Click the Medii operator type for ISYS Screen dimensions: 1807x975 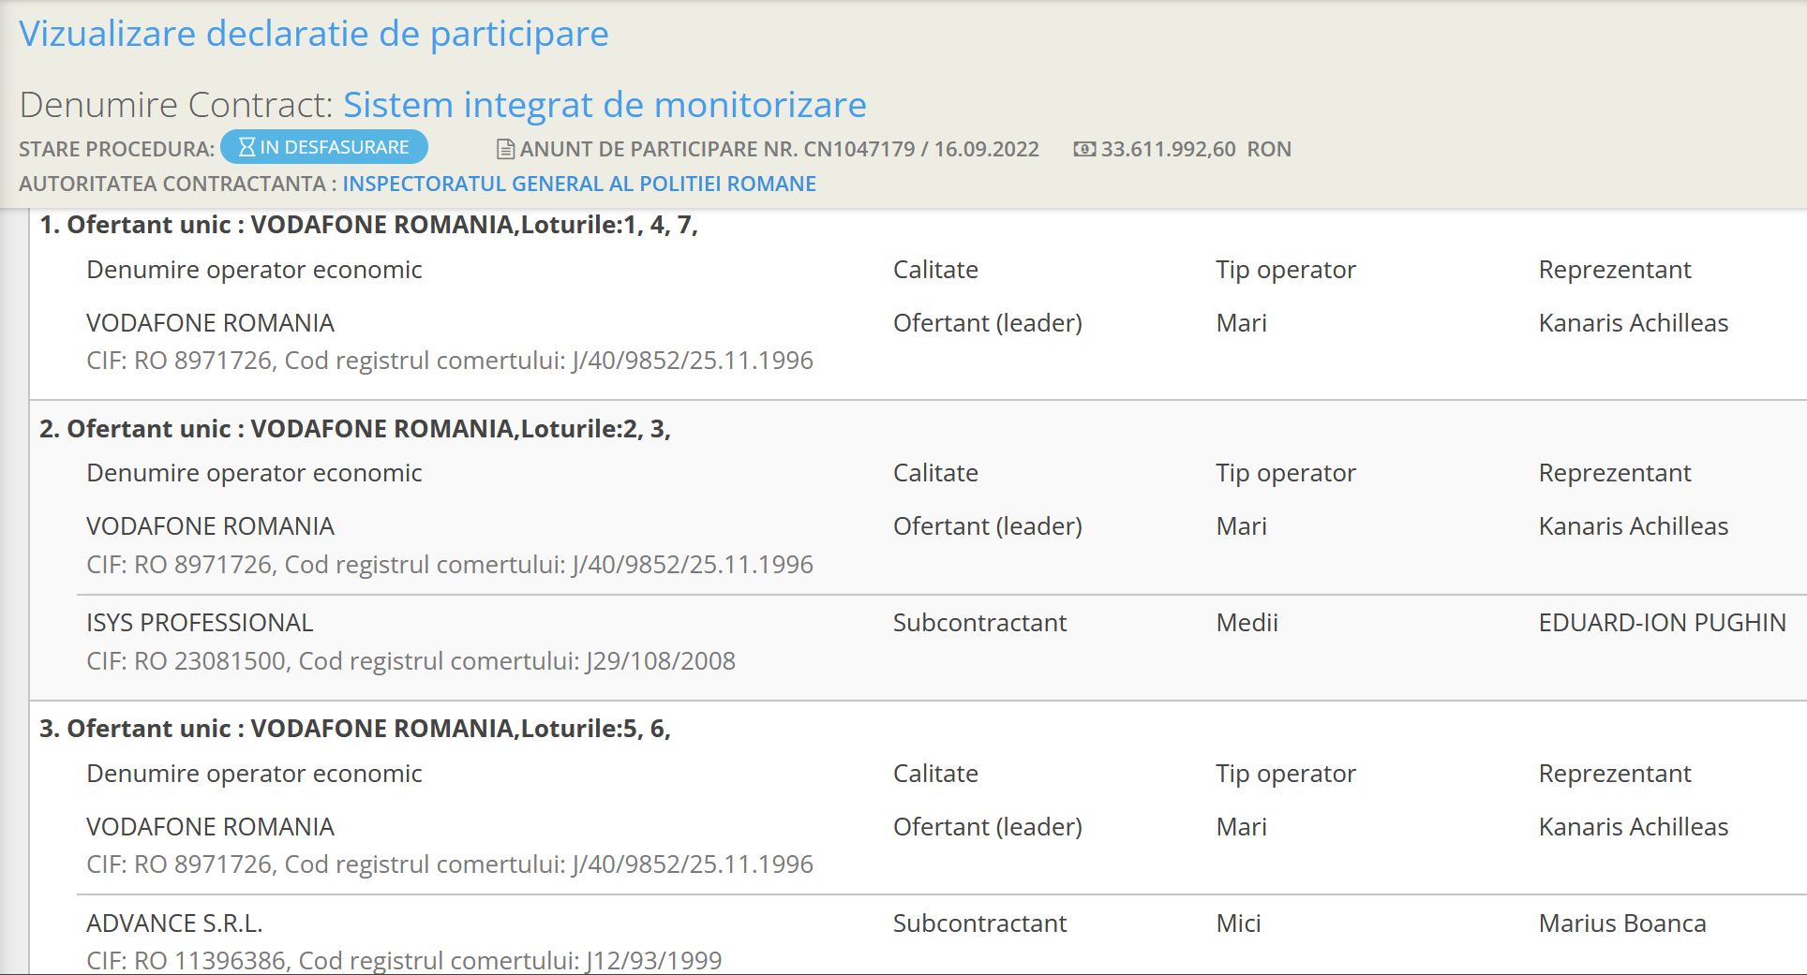(x=1247, y=623)
